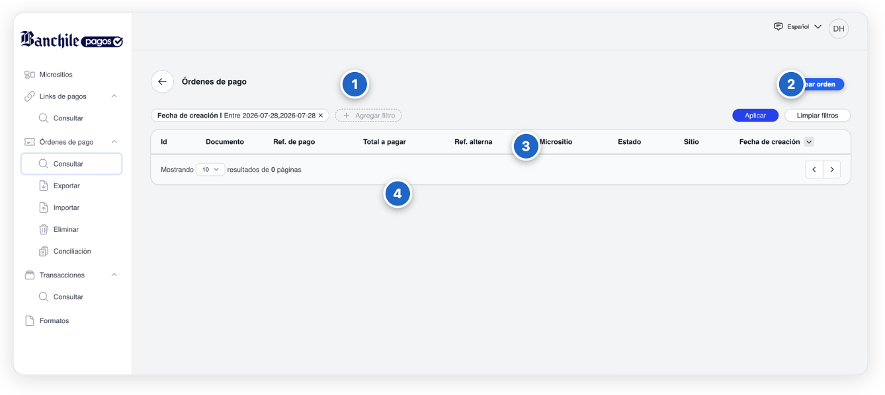Click the Total a pagar column header
Screen dimensions: 885x395
tap(384, 142)
